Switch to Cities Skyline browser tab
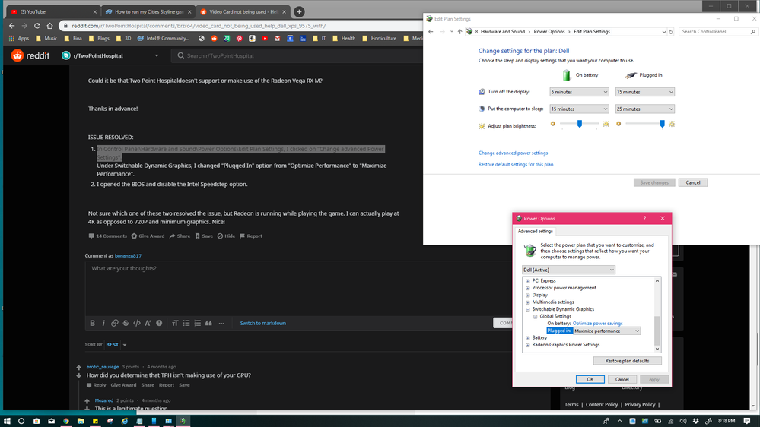Screen dimensions: 760x427 (x=148, y=11)
